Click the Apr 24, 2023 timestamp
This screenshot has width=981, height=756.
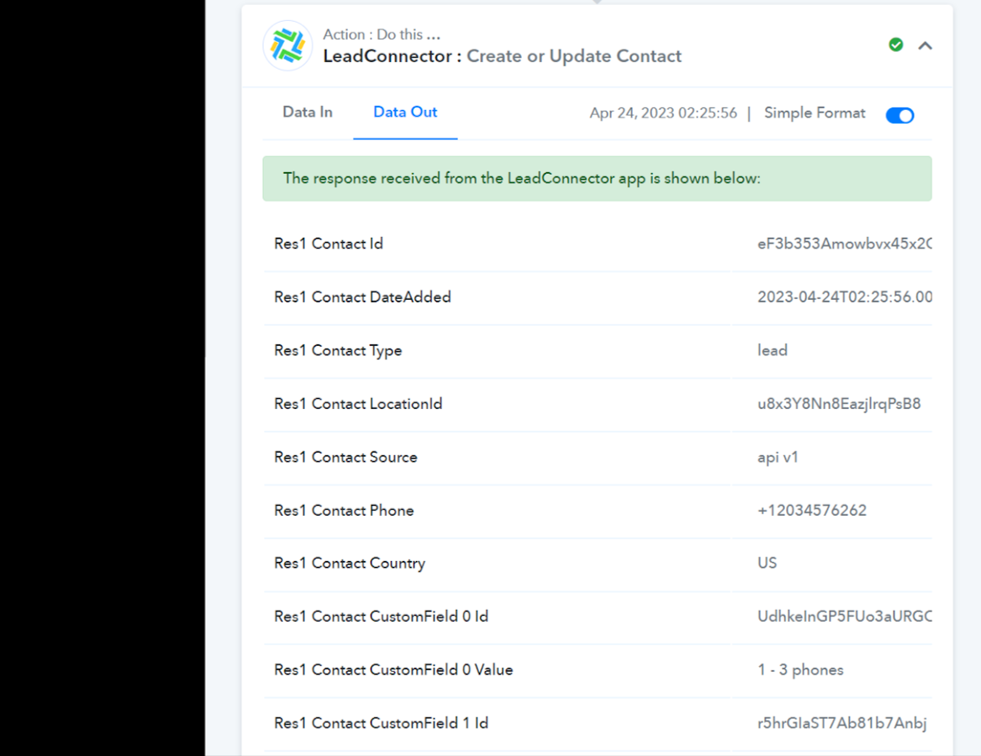663,113
